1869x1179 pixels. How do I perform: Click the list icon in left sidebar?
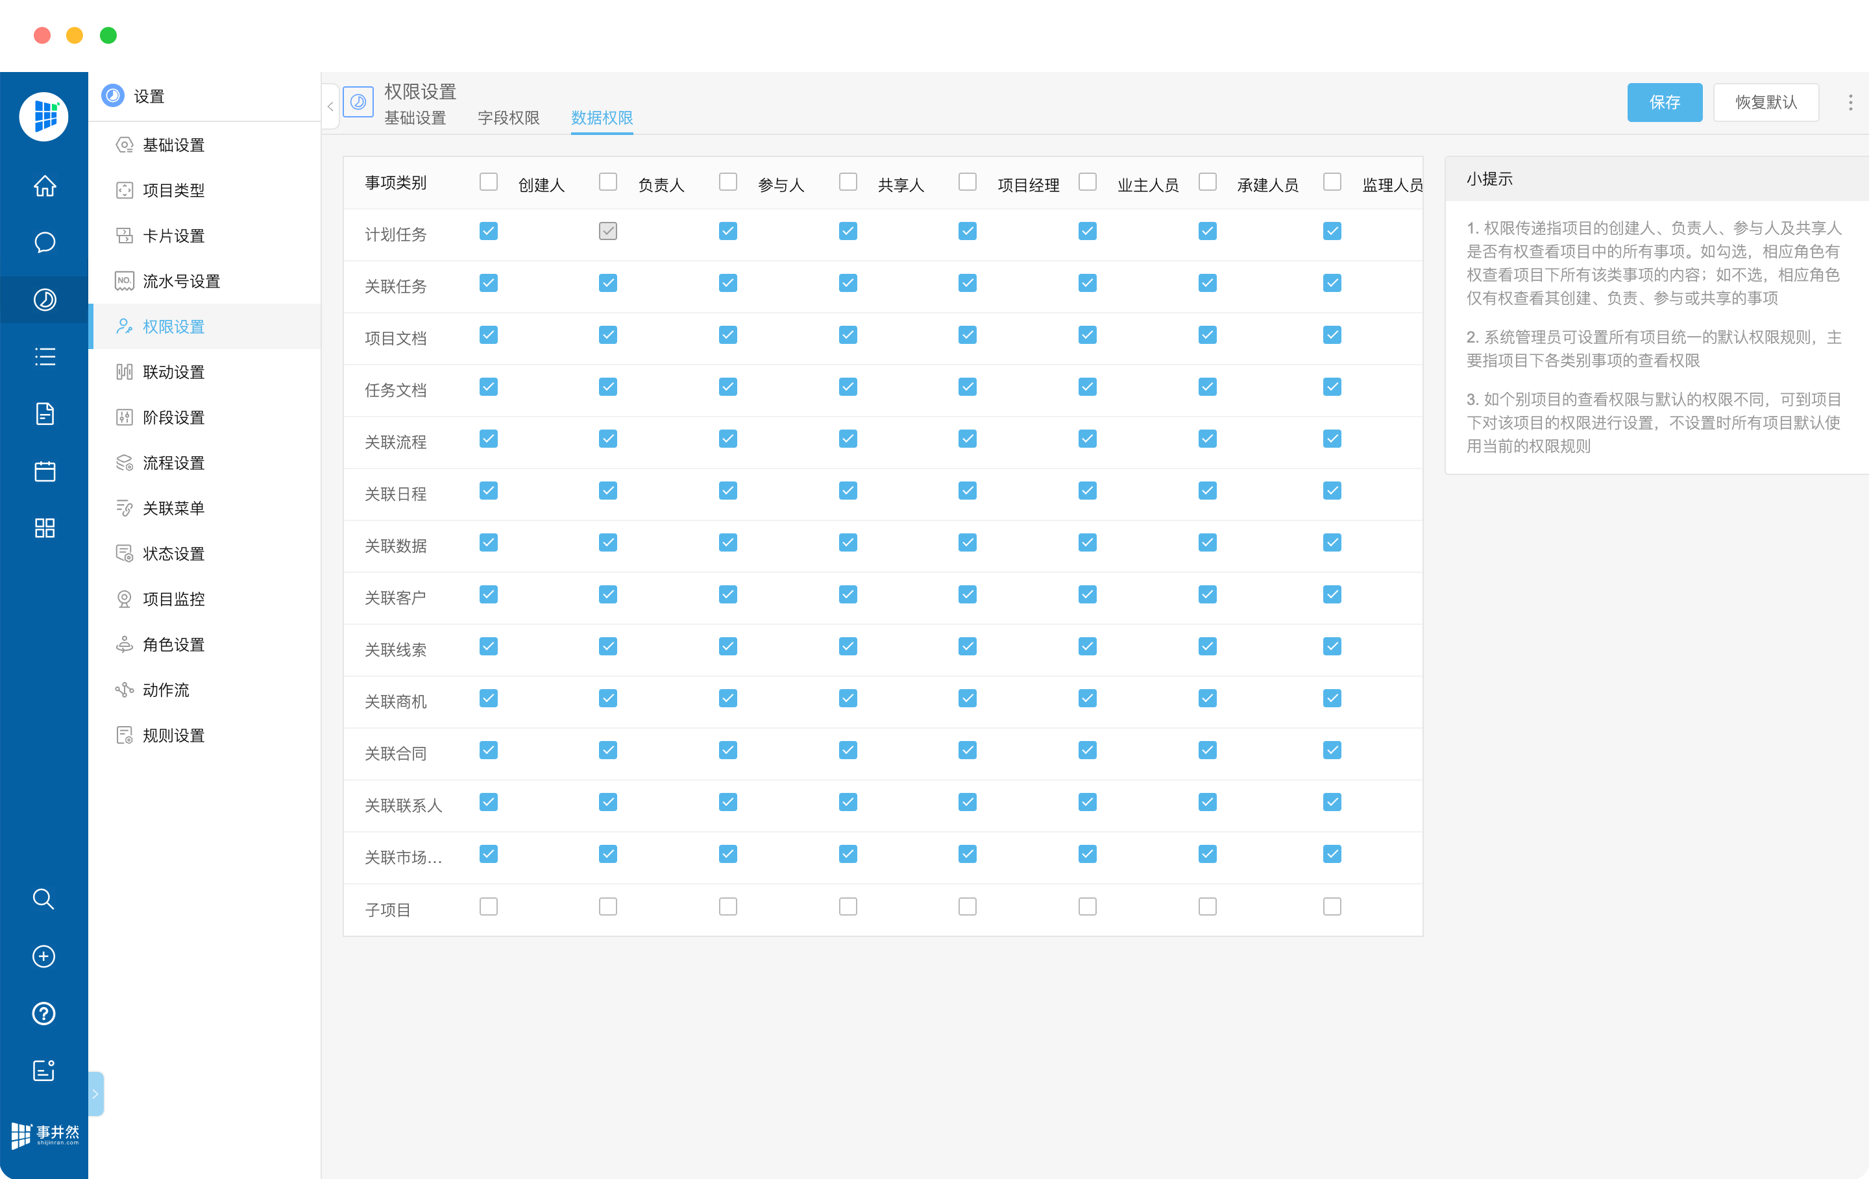pos(44,357)
